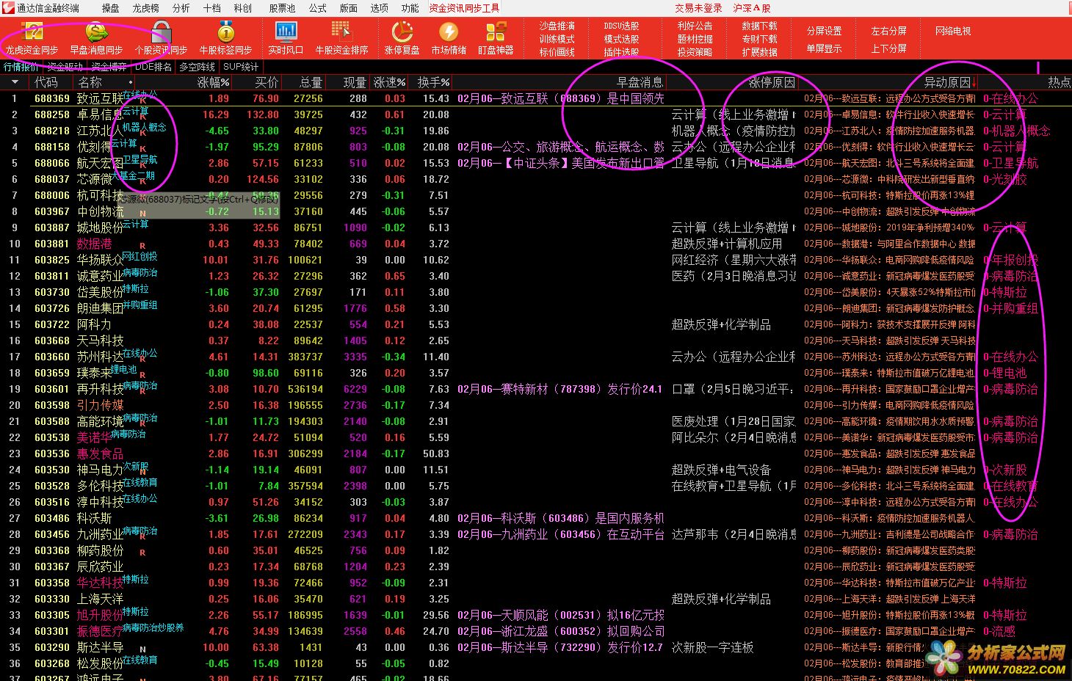
Task: Select the 资金资讯同步工具 menu tab
Action: (x=464, y=8)
